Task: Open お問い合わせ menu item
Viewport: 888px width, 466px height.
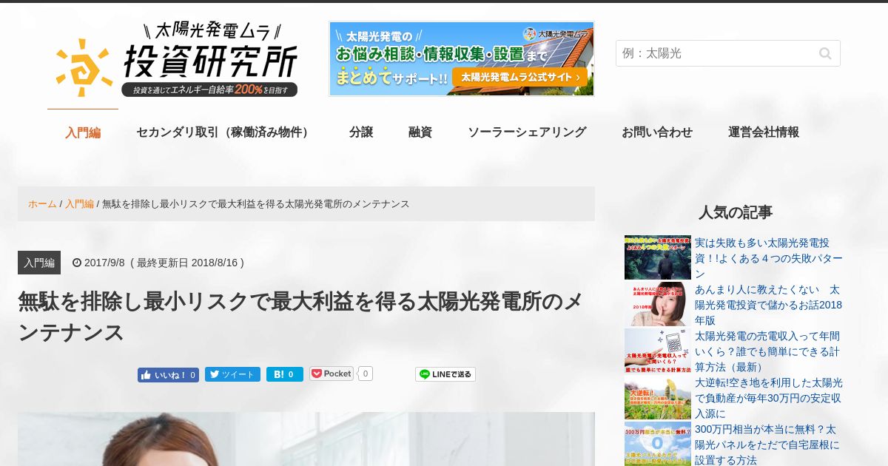Action: 657,132
